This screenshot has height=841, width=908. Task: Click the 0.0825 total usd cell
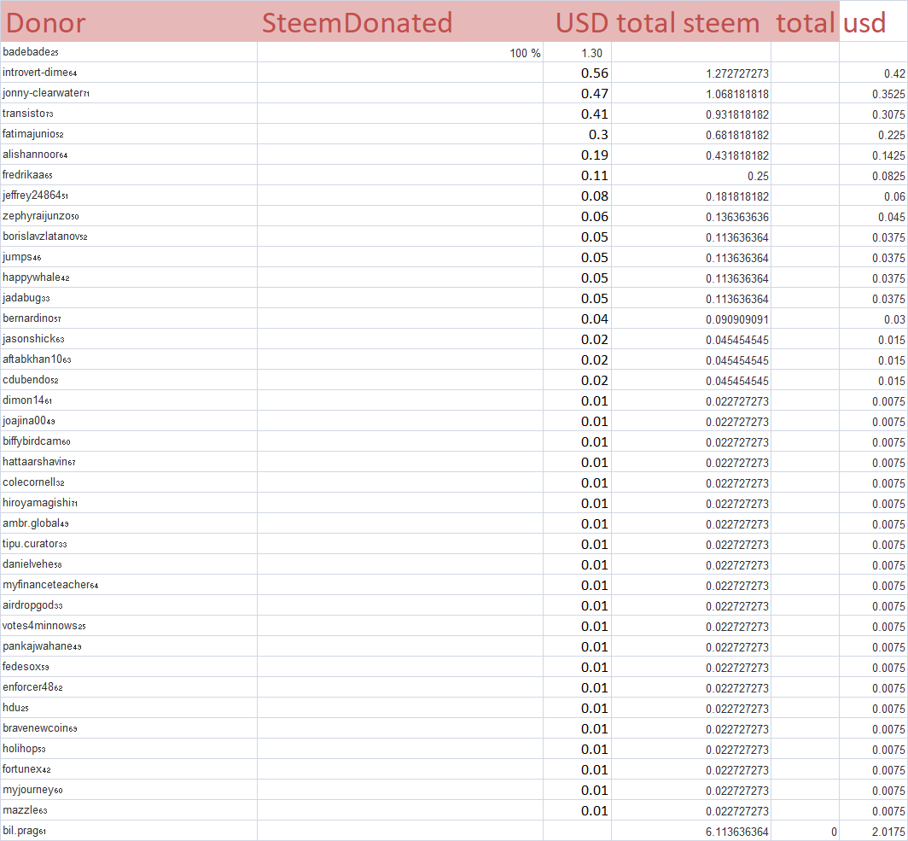(874, 175)
